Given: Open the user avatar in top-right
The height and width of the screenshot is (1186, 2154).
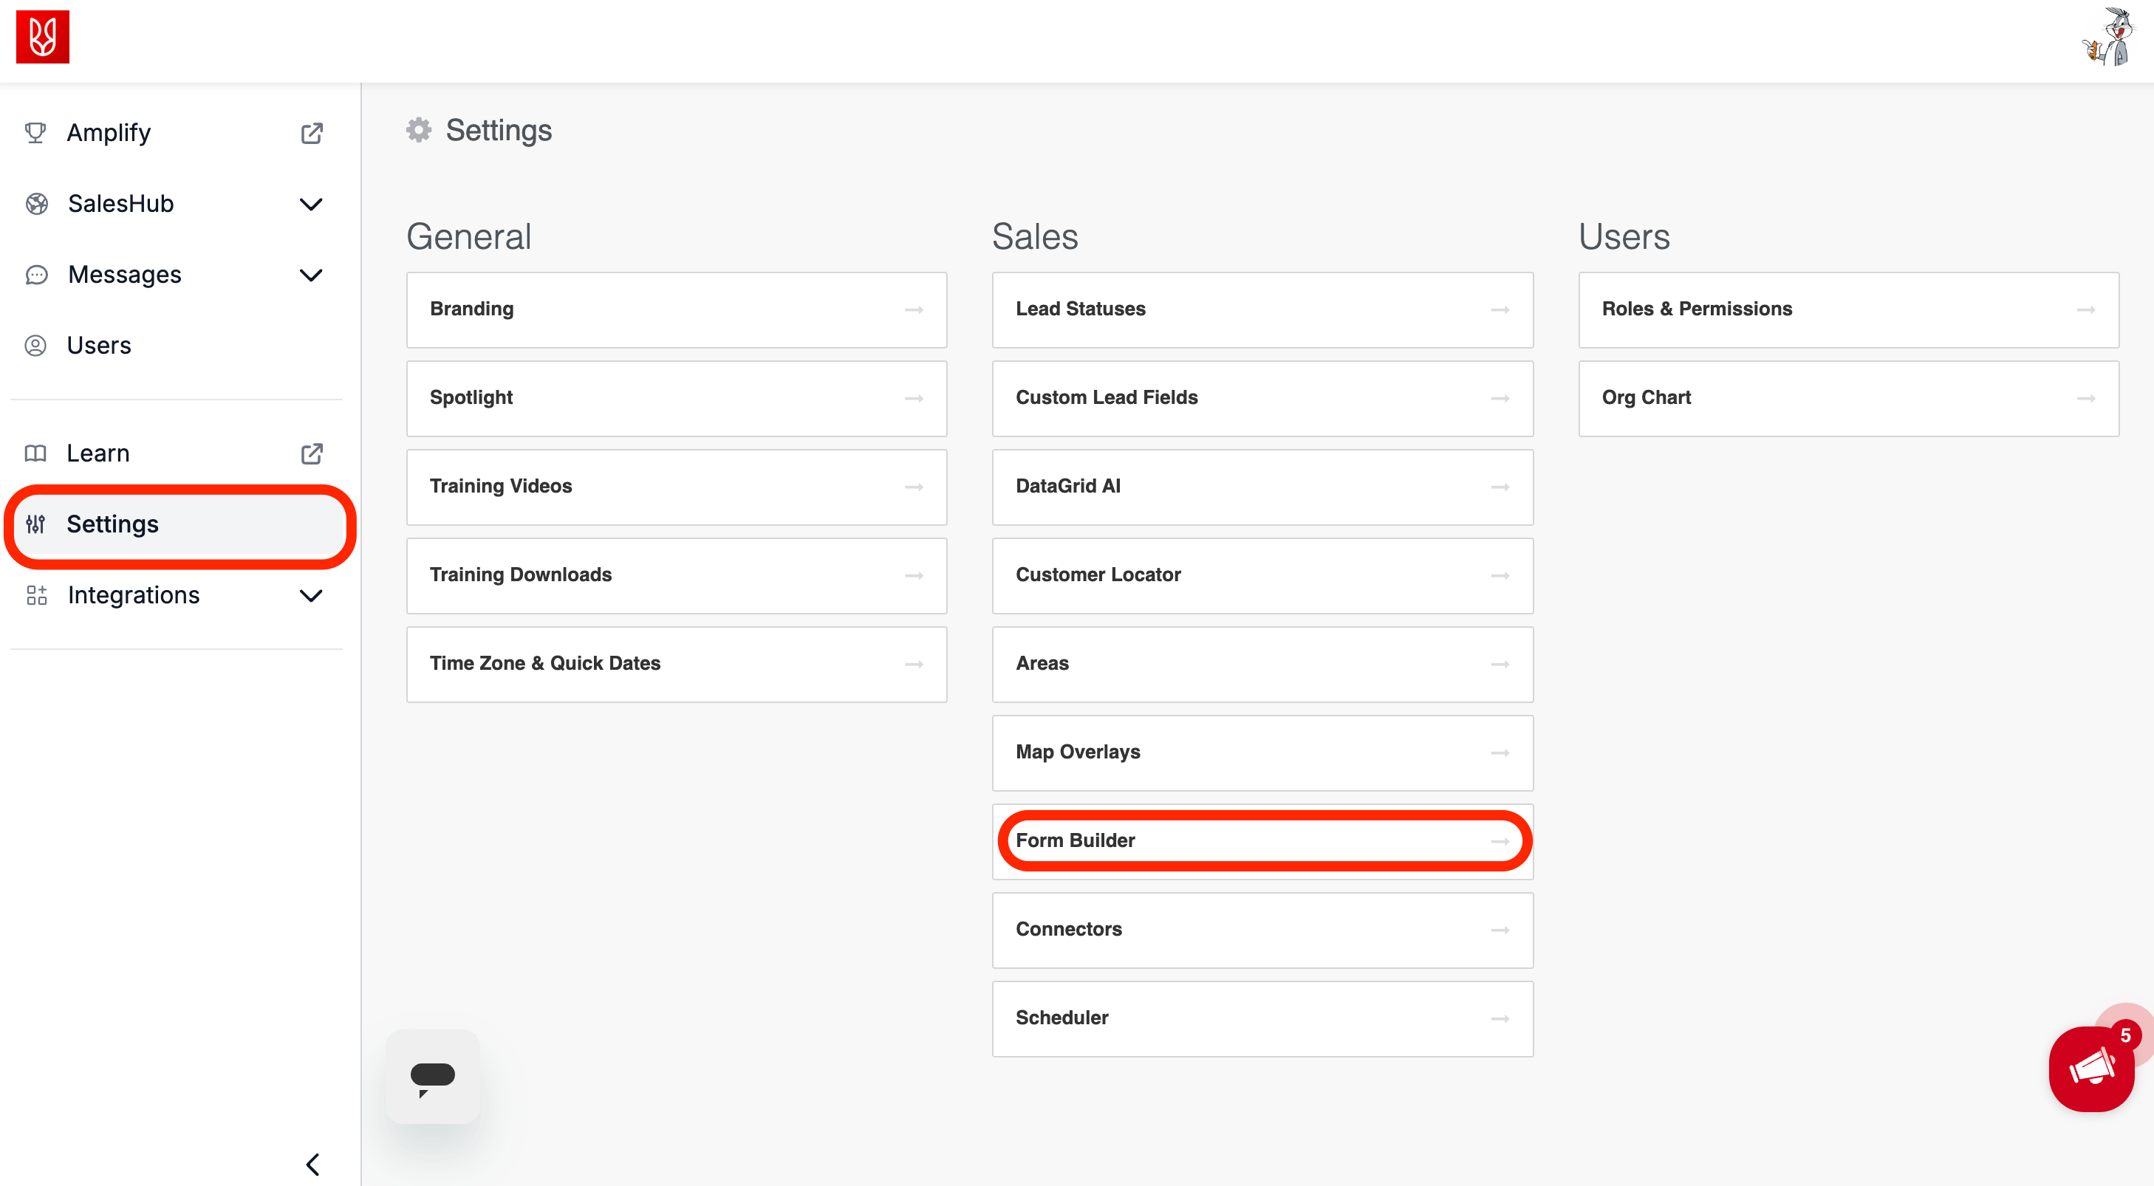Looking at the screenshot, I should [2109, 37].
